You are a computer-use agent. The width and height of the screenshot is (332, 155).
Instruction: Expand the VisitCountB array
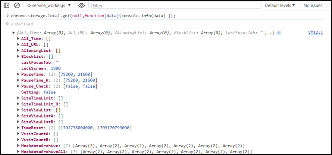pos(18,140)
